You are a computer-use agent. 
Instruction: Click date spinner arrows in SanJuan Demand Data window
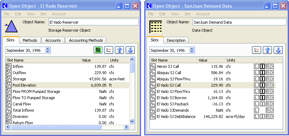(192, 50)
